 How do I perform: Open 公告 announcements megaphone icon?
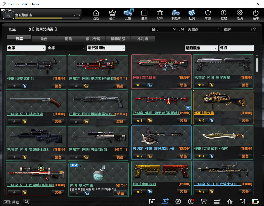pos(128,15)
